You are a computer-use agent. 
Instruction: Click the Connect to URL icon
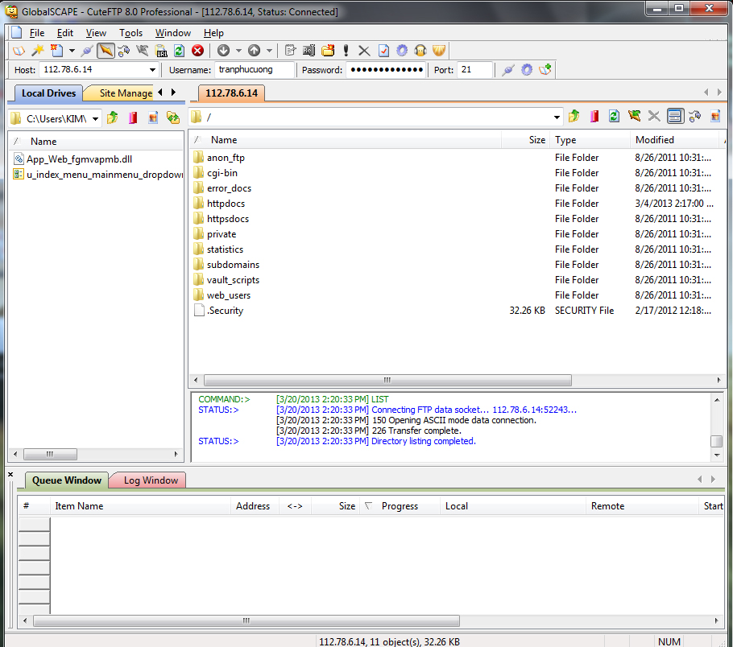click(161, 51)
